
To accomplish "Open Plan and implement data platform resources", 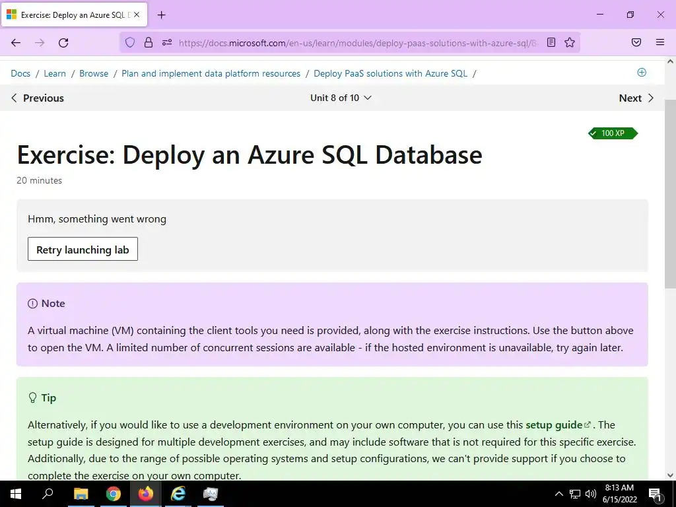I will pyautogui.click(x=211, y=73).
